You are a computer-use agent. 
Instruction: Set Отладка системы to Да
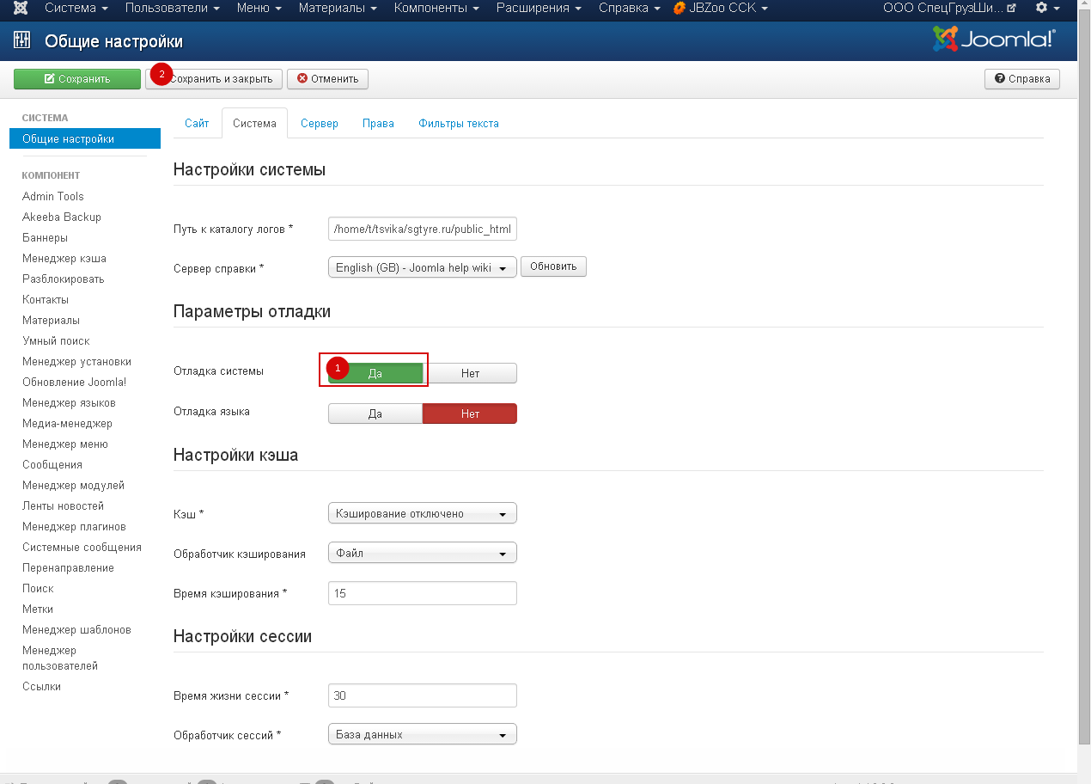(375, 373)
